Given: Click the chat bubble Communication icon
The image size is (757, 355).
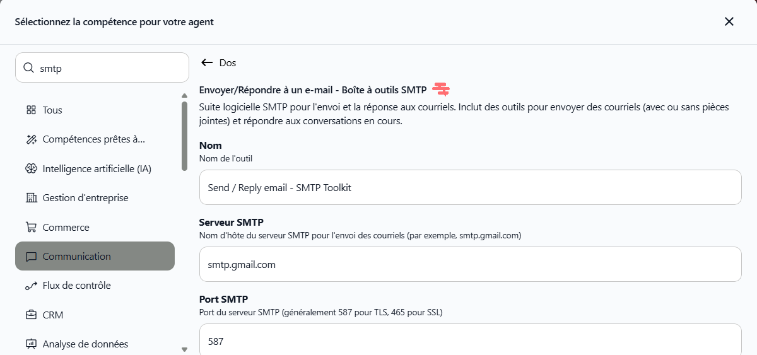Looking at the screenshot, I should [x=31, y=257].
